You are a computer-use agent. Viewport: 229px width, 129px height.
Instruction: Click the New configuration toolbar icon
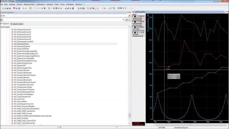pos(3,8)
